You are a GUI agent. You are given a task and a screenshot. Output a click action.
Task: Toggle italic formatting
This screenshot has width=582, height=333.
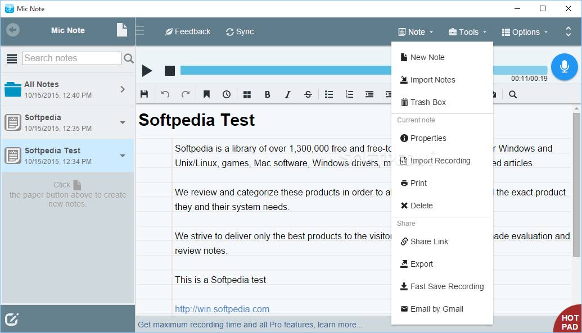[288, 94]
